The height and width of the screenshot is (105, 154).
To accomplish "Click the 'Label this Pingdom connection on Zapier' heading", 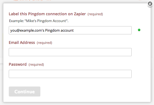I will click(x=47, y=14).
